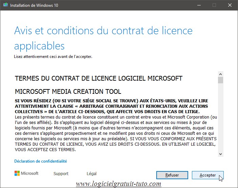Click the 'Installation de Windows 10' title text
Screen dimensions: 238x188
coord(34,5)
